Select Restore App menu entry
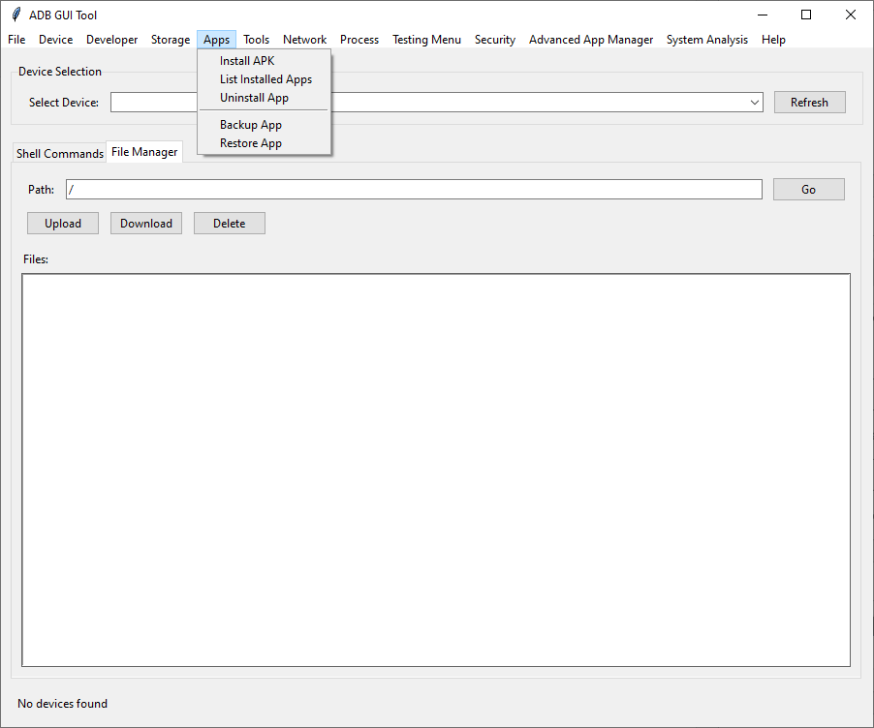This screenshot has width=874, height=728. click(250, 142)
